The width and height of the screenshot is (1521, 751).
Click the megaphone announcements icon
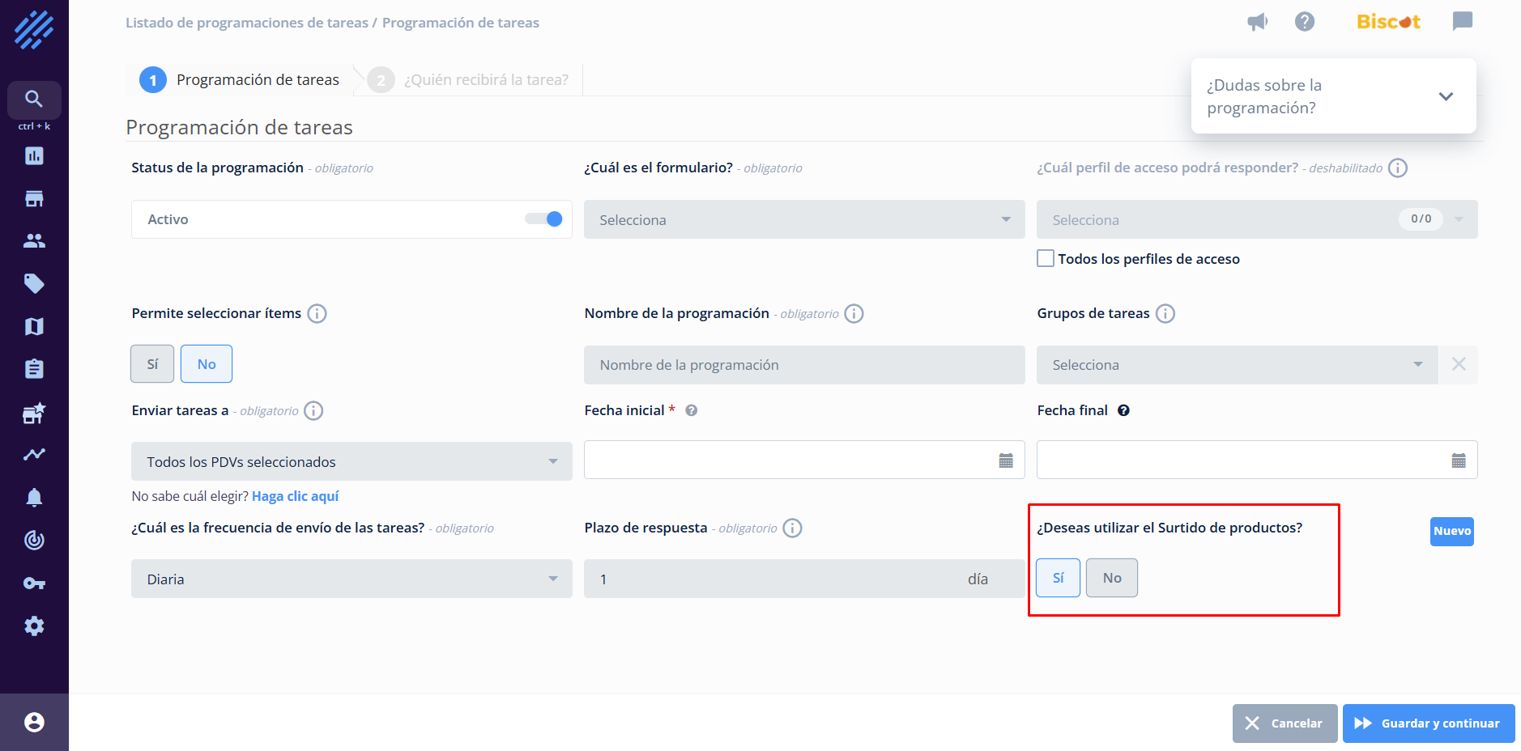tap(1257, 22)
